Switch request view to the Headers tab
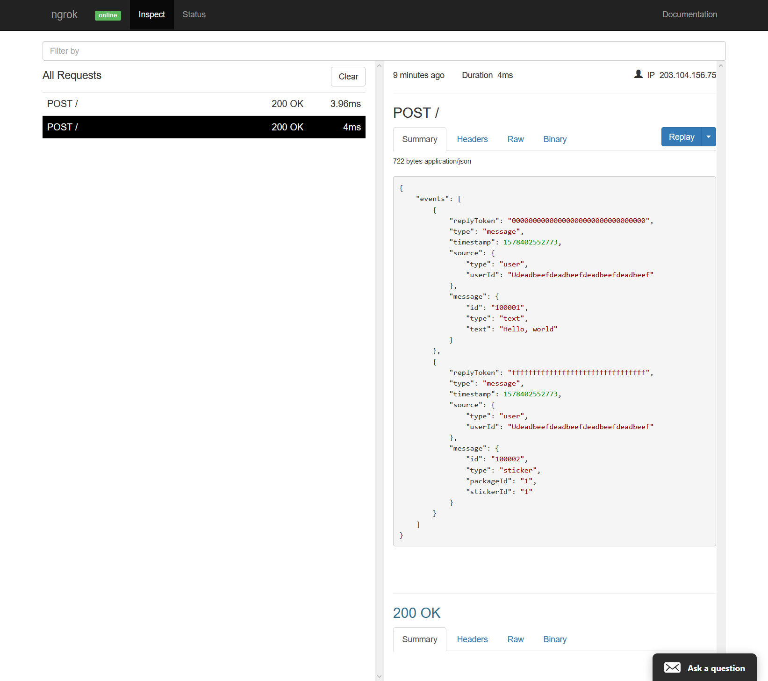The height and width of the screenshot is (681, 768). pos(472,139)
